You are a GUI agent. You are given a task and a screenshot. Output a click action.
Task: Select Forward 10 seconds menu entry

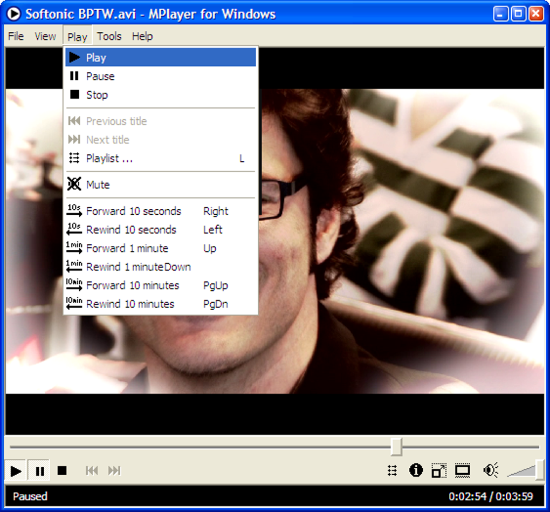point(161,211)
